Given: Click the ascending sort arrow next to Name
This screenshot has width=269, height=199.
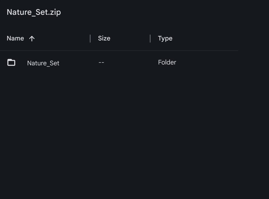Looking at the screenshot, I should point(32,39).
